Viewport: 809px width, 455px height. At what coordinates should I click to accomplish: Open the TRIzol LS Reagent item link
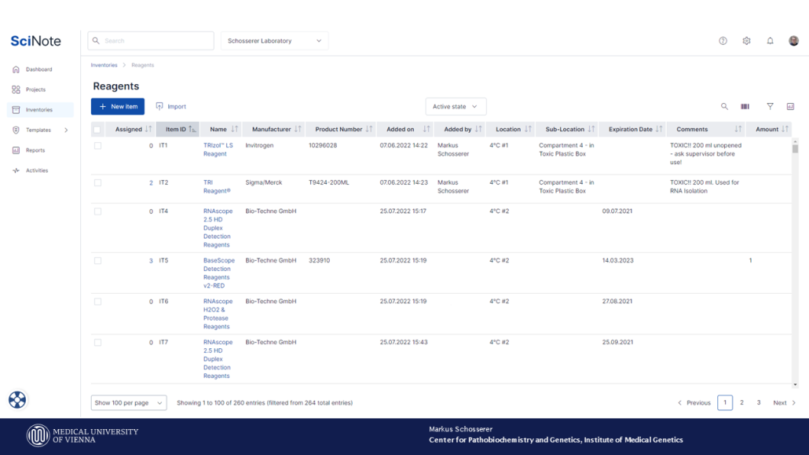tap(218, 149)
